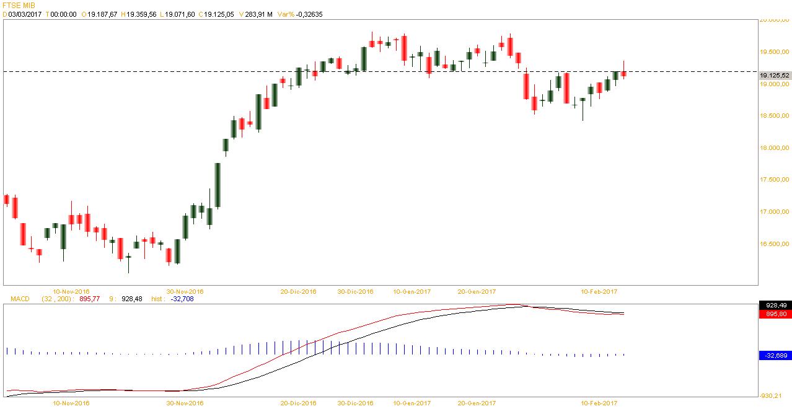This screenshot has width=792, height=414.
Task: Click the 16.500,00 price axis label
Action: (775, 244)
